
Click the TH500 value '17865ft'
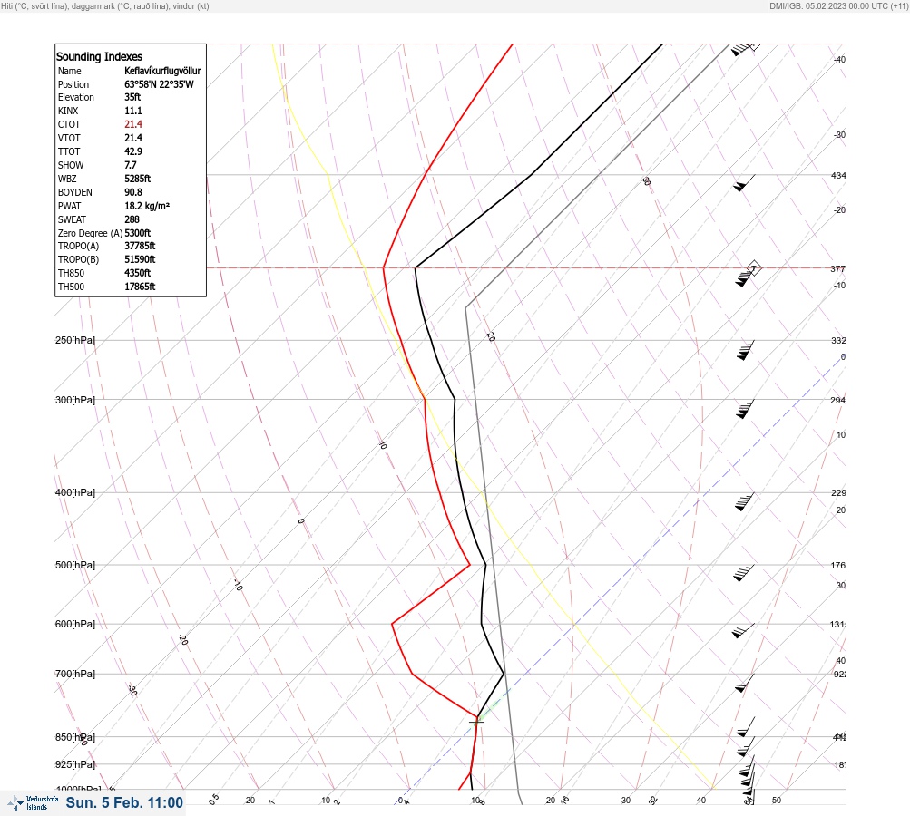point(140,287)
